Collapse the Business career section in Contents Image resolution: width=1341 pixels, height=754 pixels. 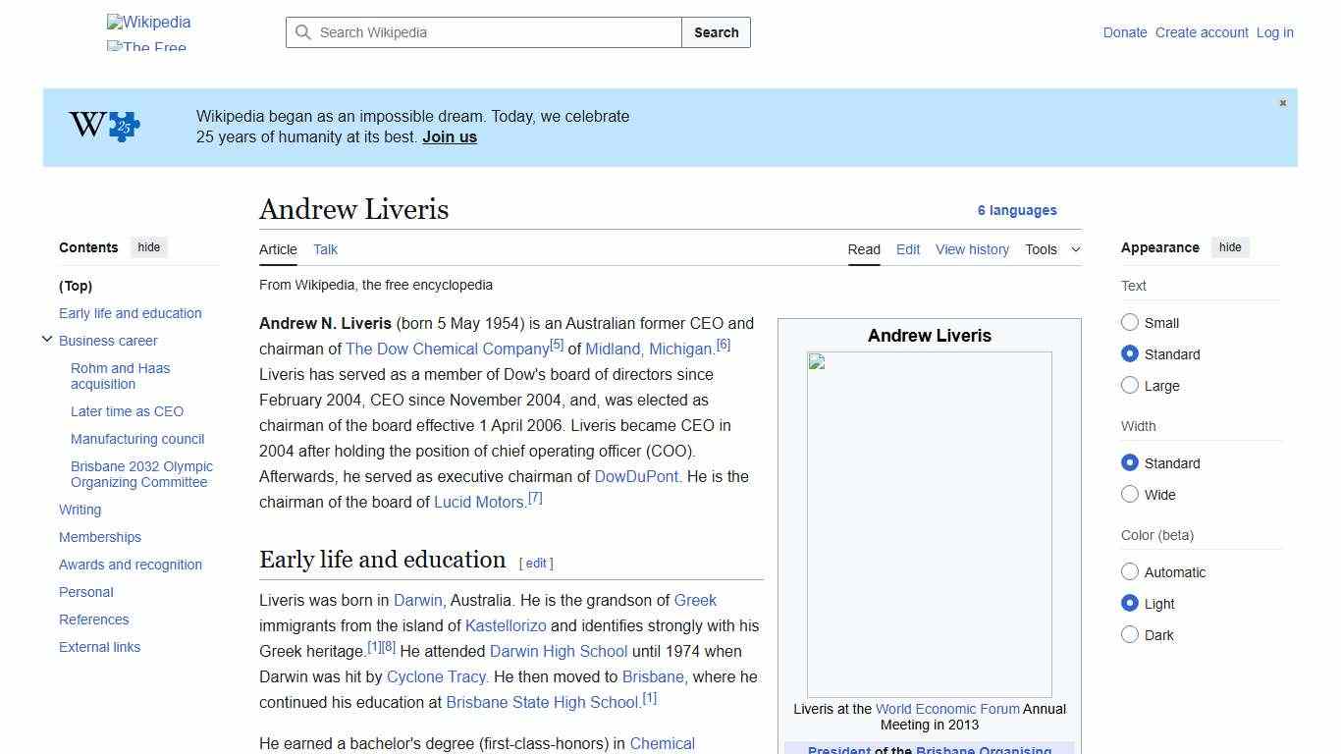(47, 339)
